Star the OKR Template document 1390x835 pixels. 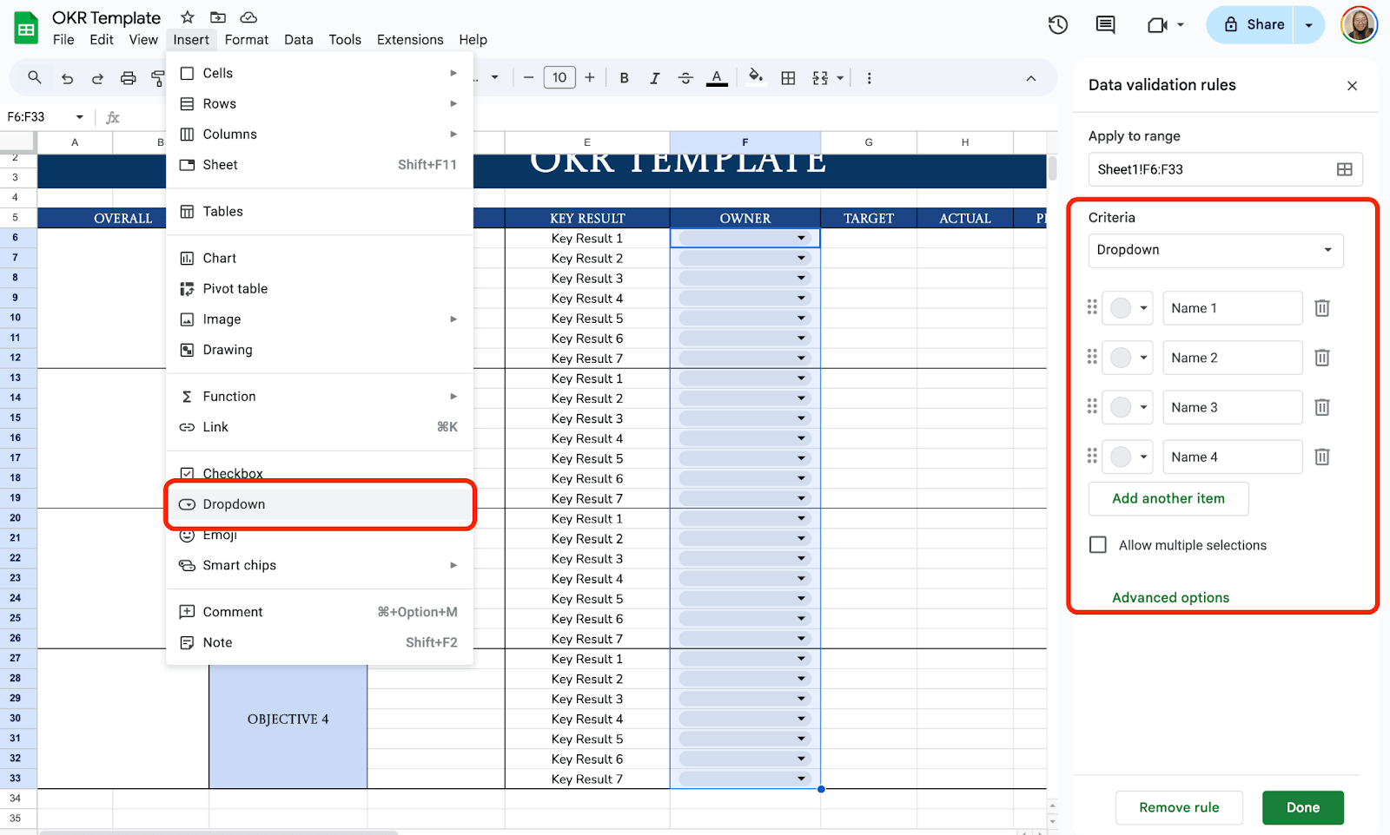coord(187,17)
